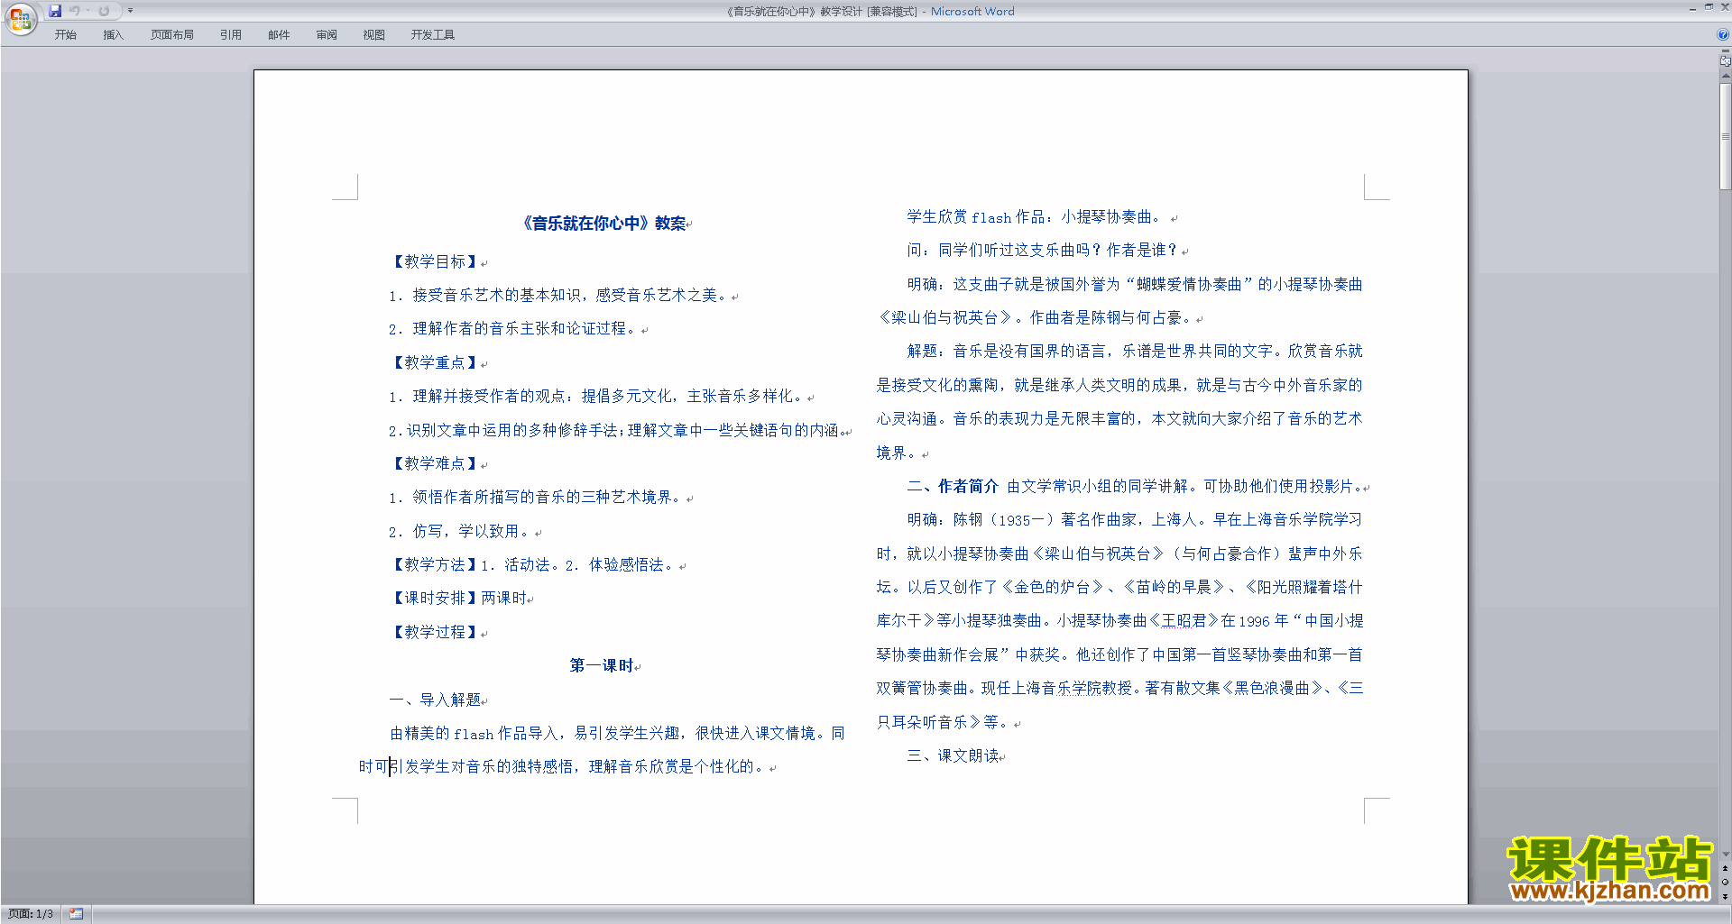Open Word Help with the blue question mark

click(x=1723, y=34)
